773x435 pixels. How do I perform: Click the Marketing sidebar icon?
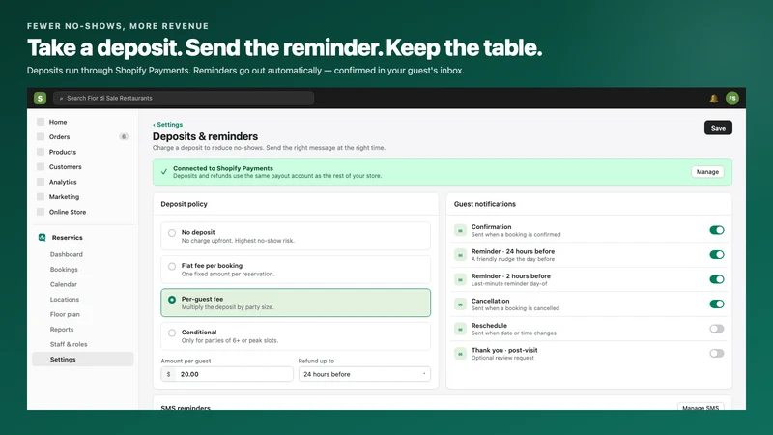41,197
